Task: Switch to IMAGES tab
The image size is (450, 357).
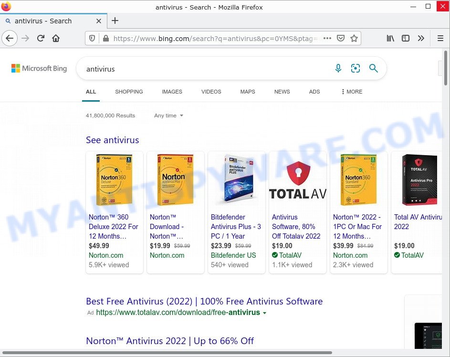Action: (x=172, y=92)
